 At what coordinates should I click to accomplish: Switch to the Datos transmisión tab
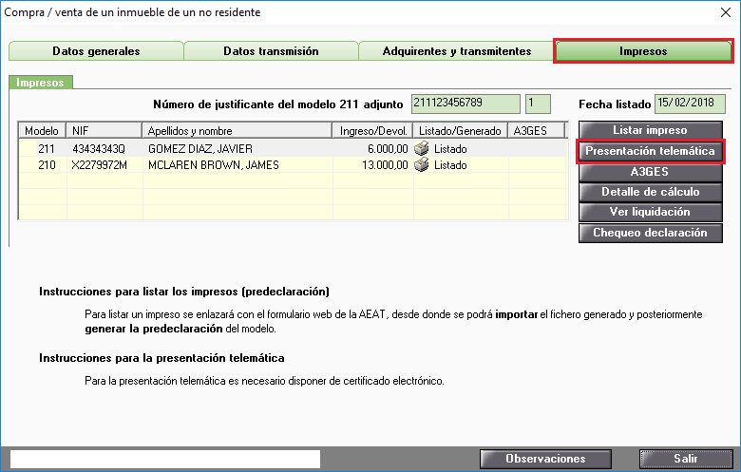pos(271,51)
